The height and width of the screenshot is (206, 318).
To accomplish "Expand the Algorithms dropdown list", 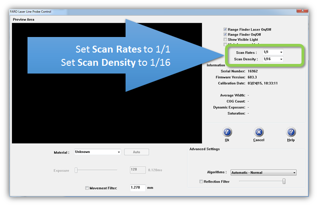I will coord(294,173).
